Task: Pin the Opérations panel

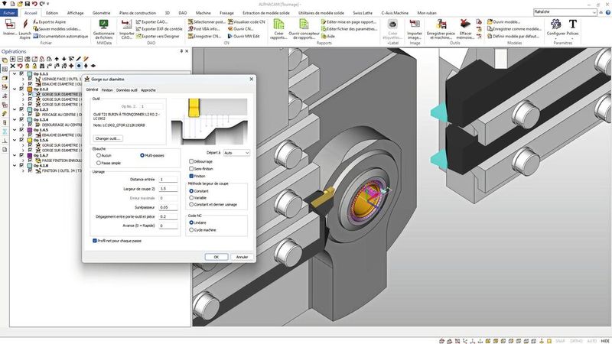Action: coord(181,51)
